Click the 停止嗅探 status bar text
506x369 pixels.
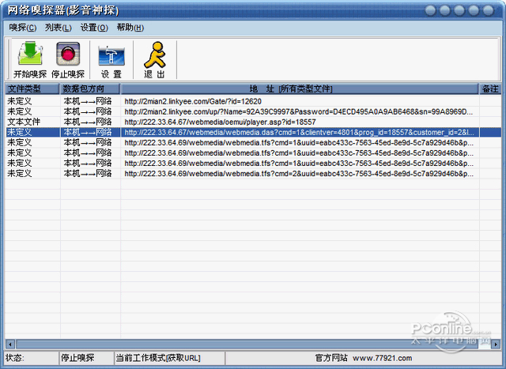coord(77,358)
